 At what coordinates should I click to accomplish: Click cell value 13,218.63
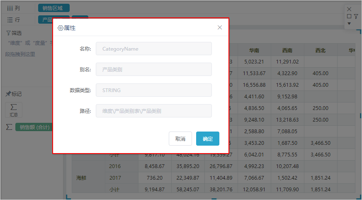pyautogui.click(x=287, y=120)
